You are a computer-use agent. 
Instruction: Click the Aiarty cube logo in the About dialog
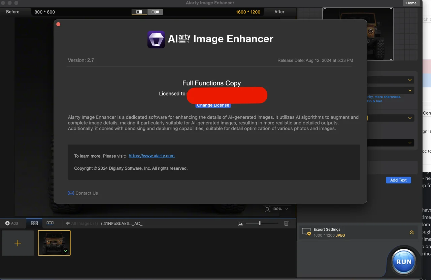pos(156,39)
